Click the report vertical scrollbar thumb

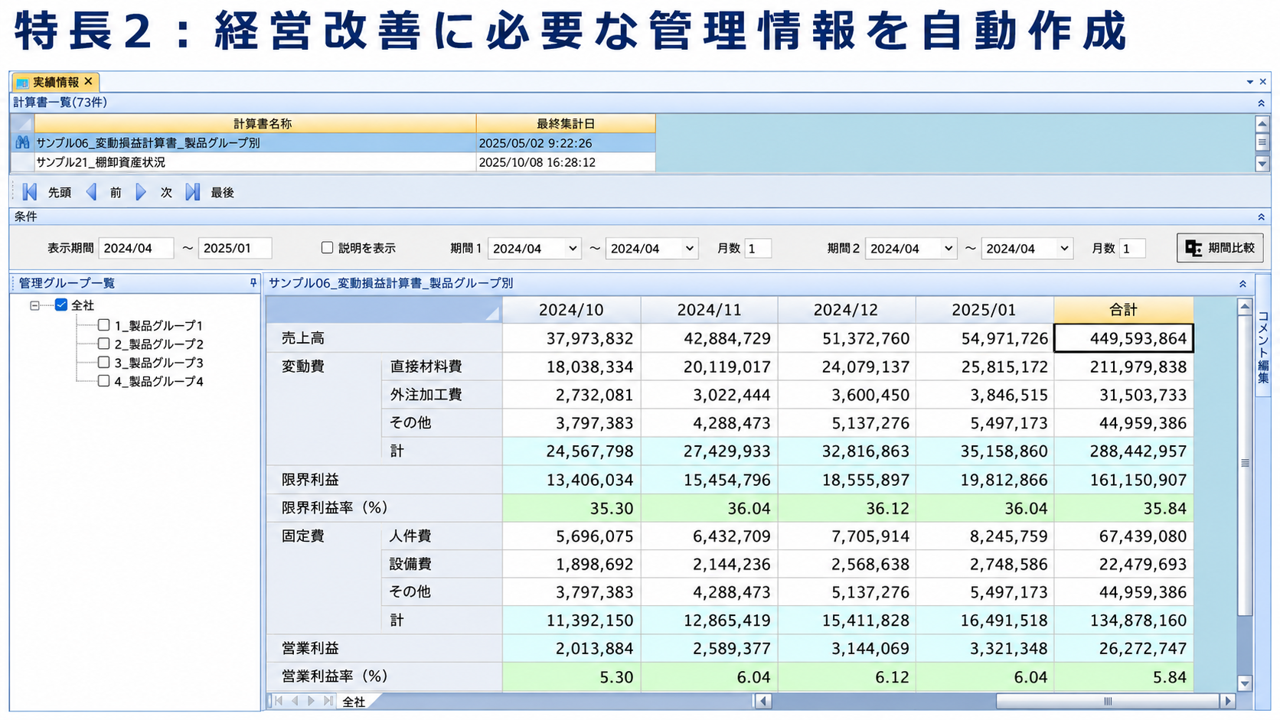tap(1245, 464)
